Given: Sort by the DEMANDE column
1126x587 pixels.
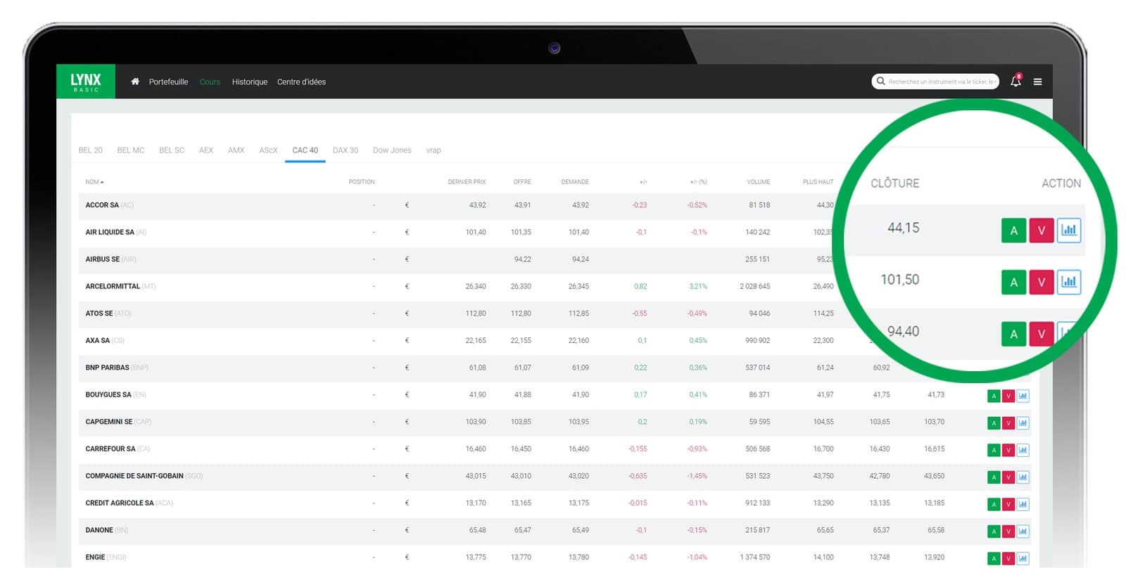Looking at the screenshot, I should (x=575, y=182).
